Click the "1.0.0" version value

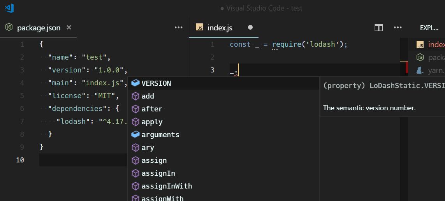pos(109,70)
